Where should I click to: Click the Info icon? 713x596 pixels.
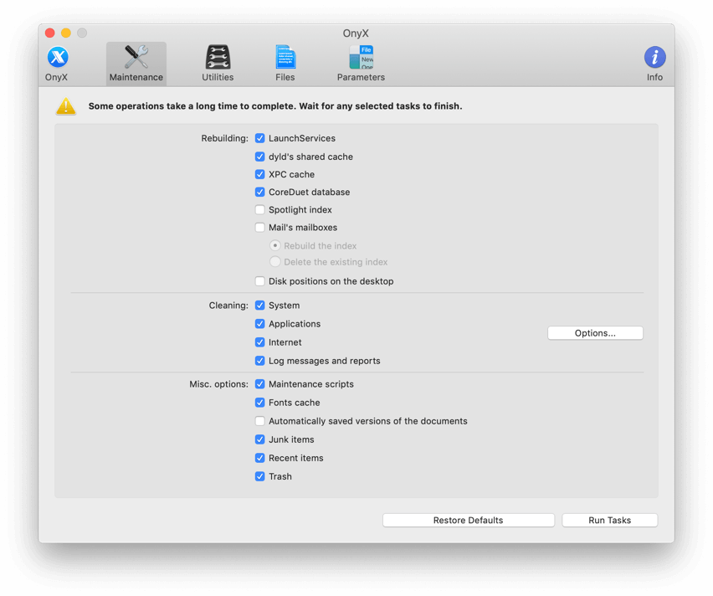tap(654, 57)
